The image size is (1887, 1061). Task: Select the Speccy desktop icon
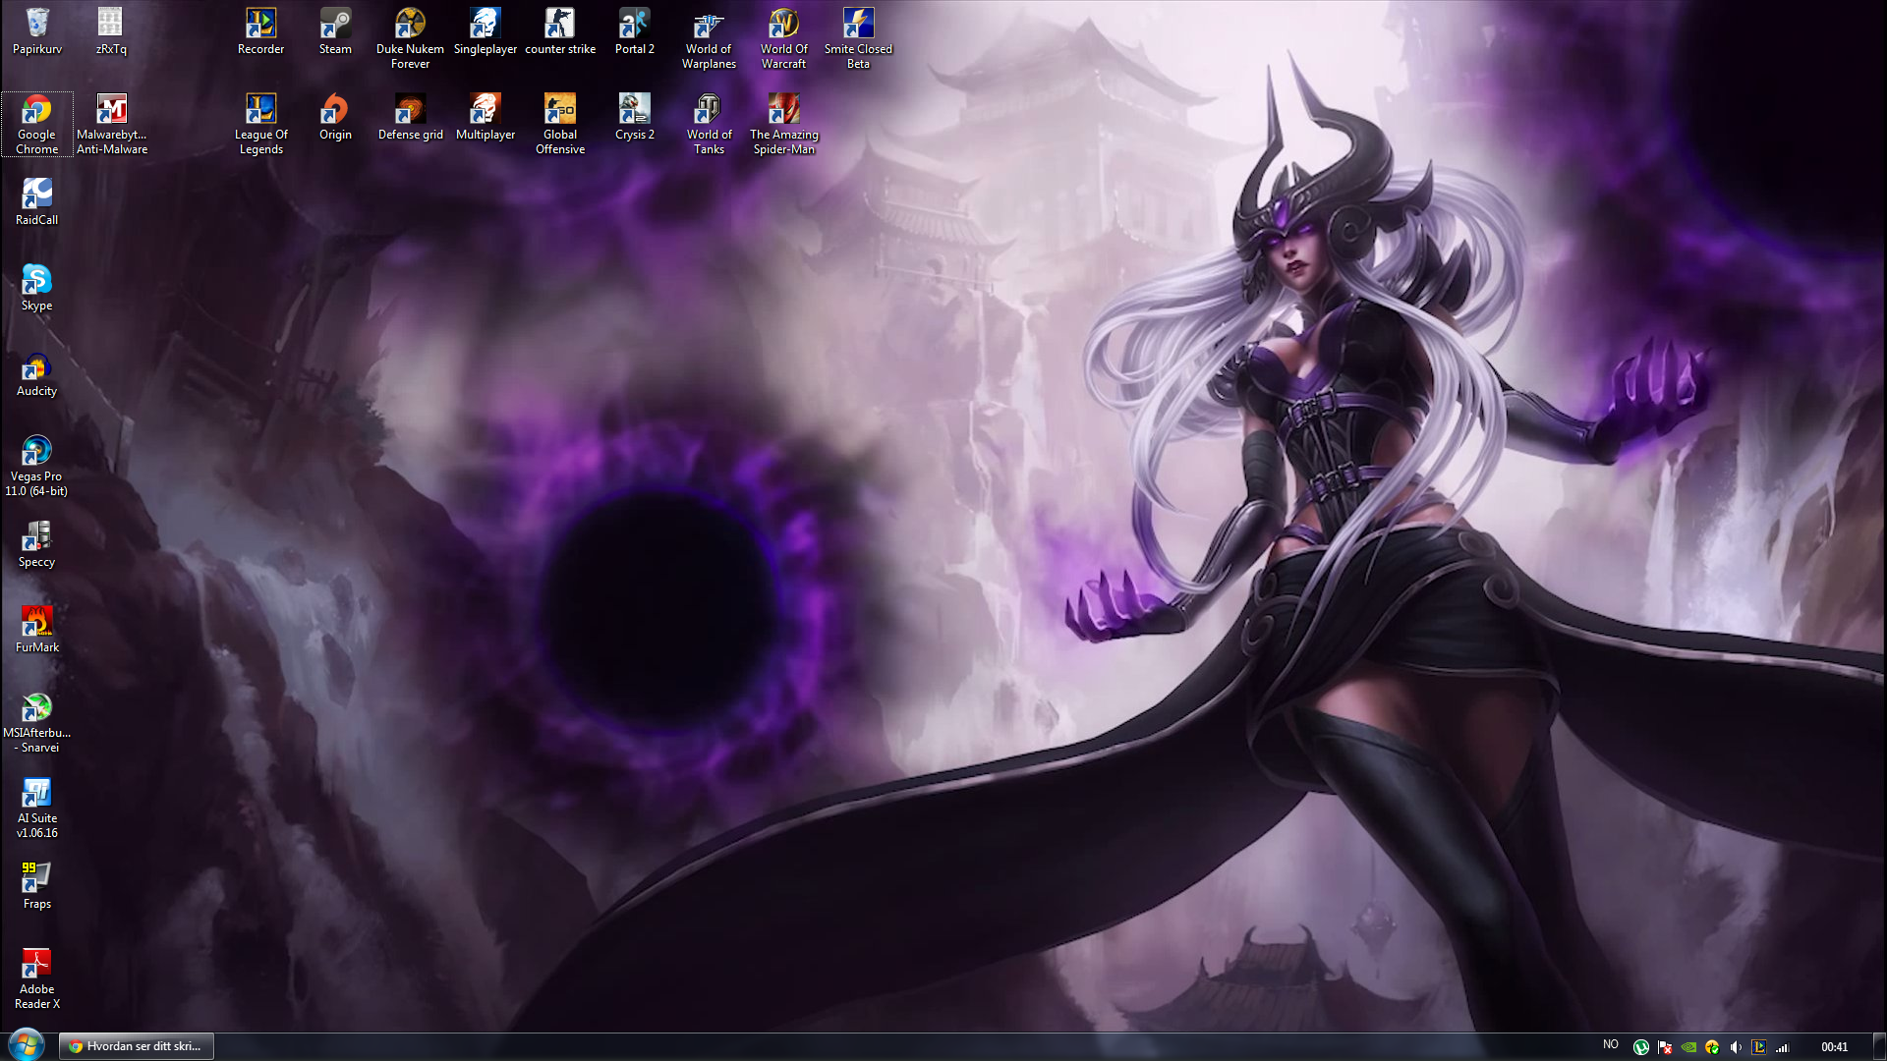click(37, 544)
